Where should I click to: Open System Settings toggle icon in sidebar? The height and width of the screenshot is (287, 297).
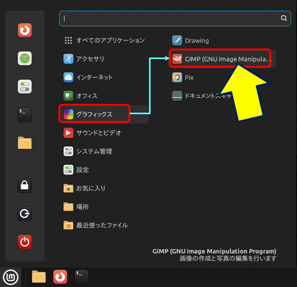[25, 87]
